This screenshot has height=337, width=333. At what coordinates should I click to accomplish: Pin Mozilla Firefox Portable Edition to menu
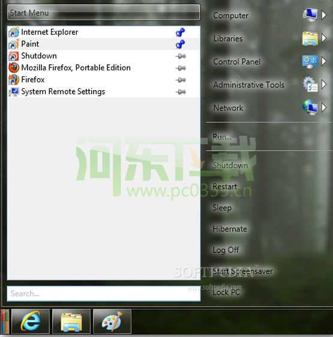(181, 68)
